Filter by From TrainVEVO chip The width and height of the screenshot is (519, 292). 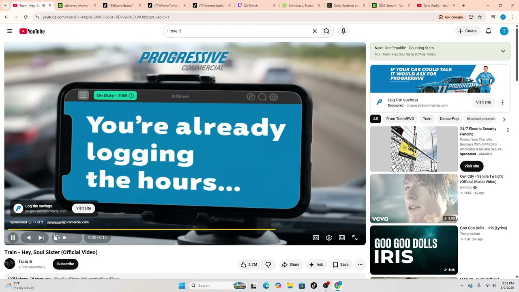click(400, 119)
